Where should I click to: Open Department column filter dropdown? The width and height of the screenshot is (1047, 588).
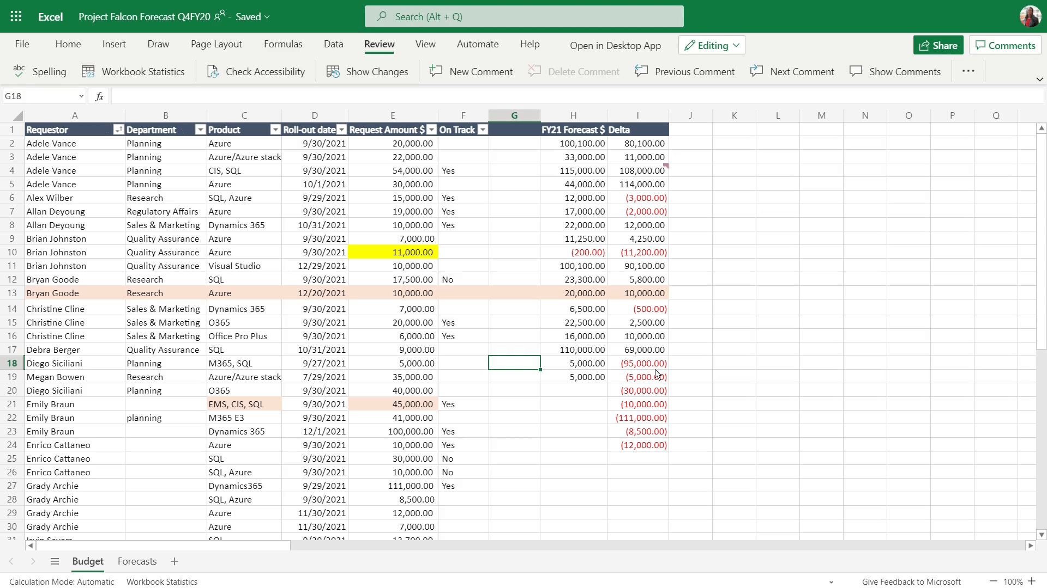200,130
